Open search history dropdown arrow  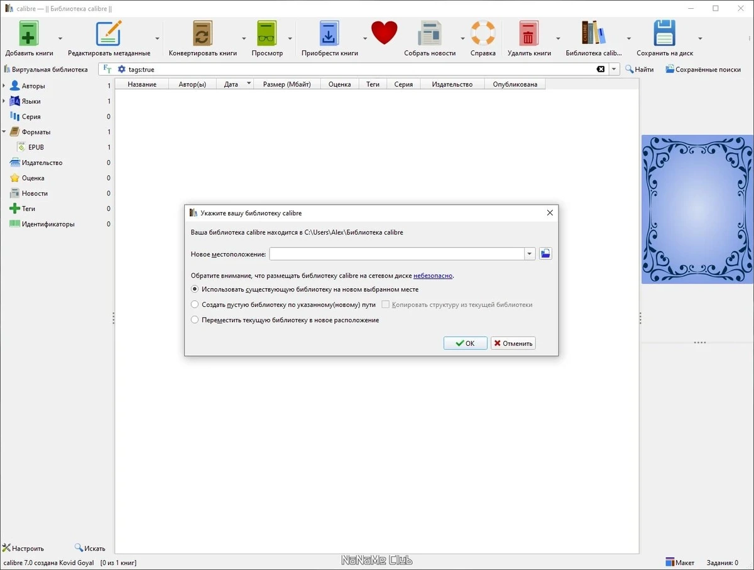pos(615,69)
